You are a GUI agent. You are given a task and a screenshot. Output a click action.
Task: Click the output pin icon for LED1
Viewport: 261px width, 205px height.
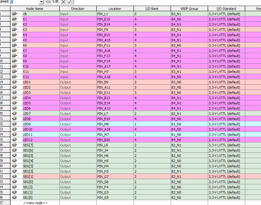15,82
